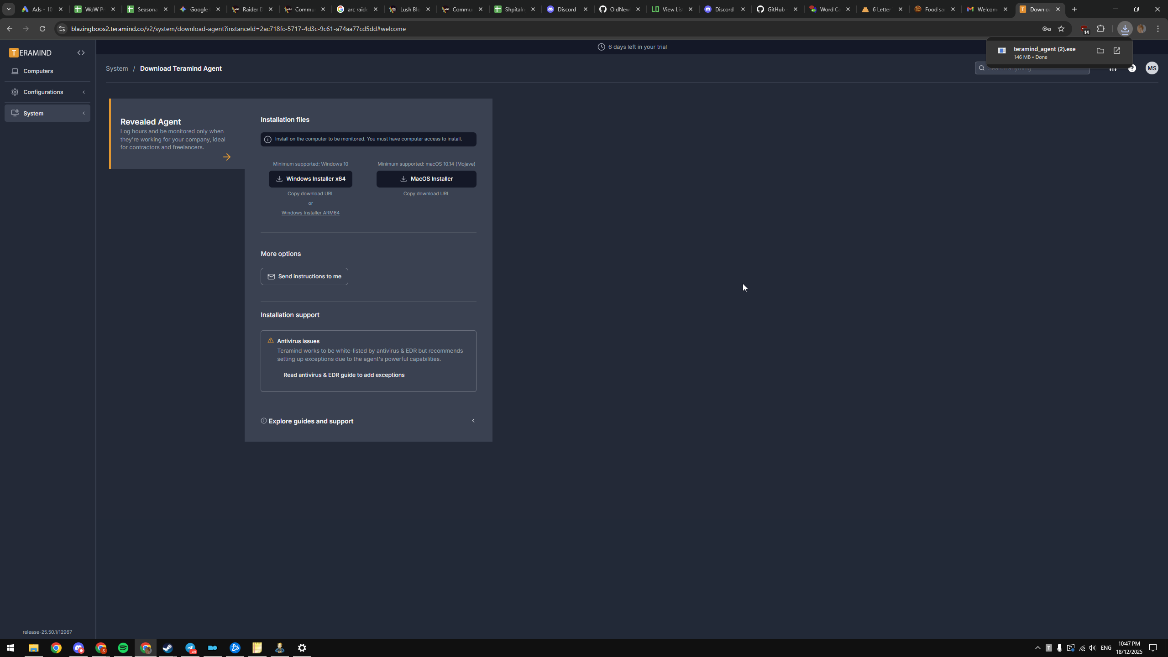This screenshot has height=657, width=1168.
Task: Open downloaded teramind_agent file in new window
Action: [x=1117, y=51]
